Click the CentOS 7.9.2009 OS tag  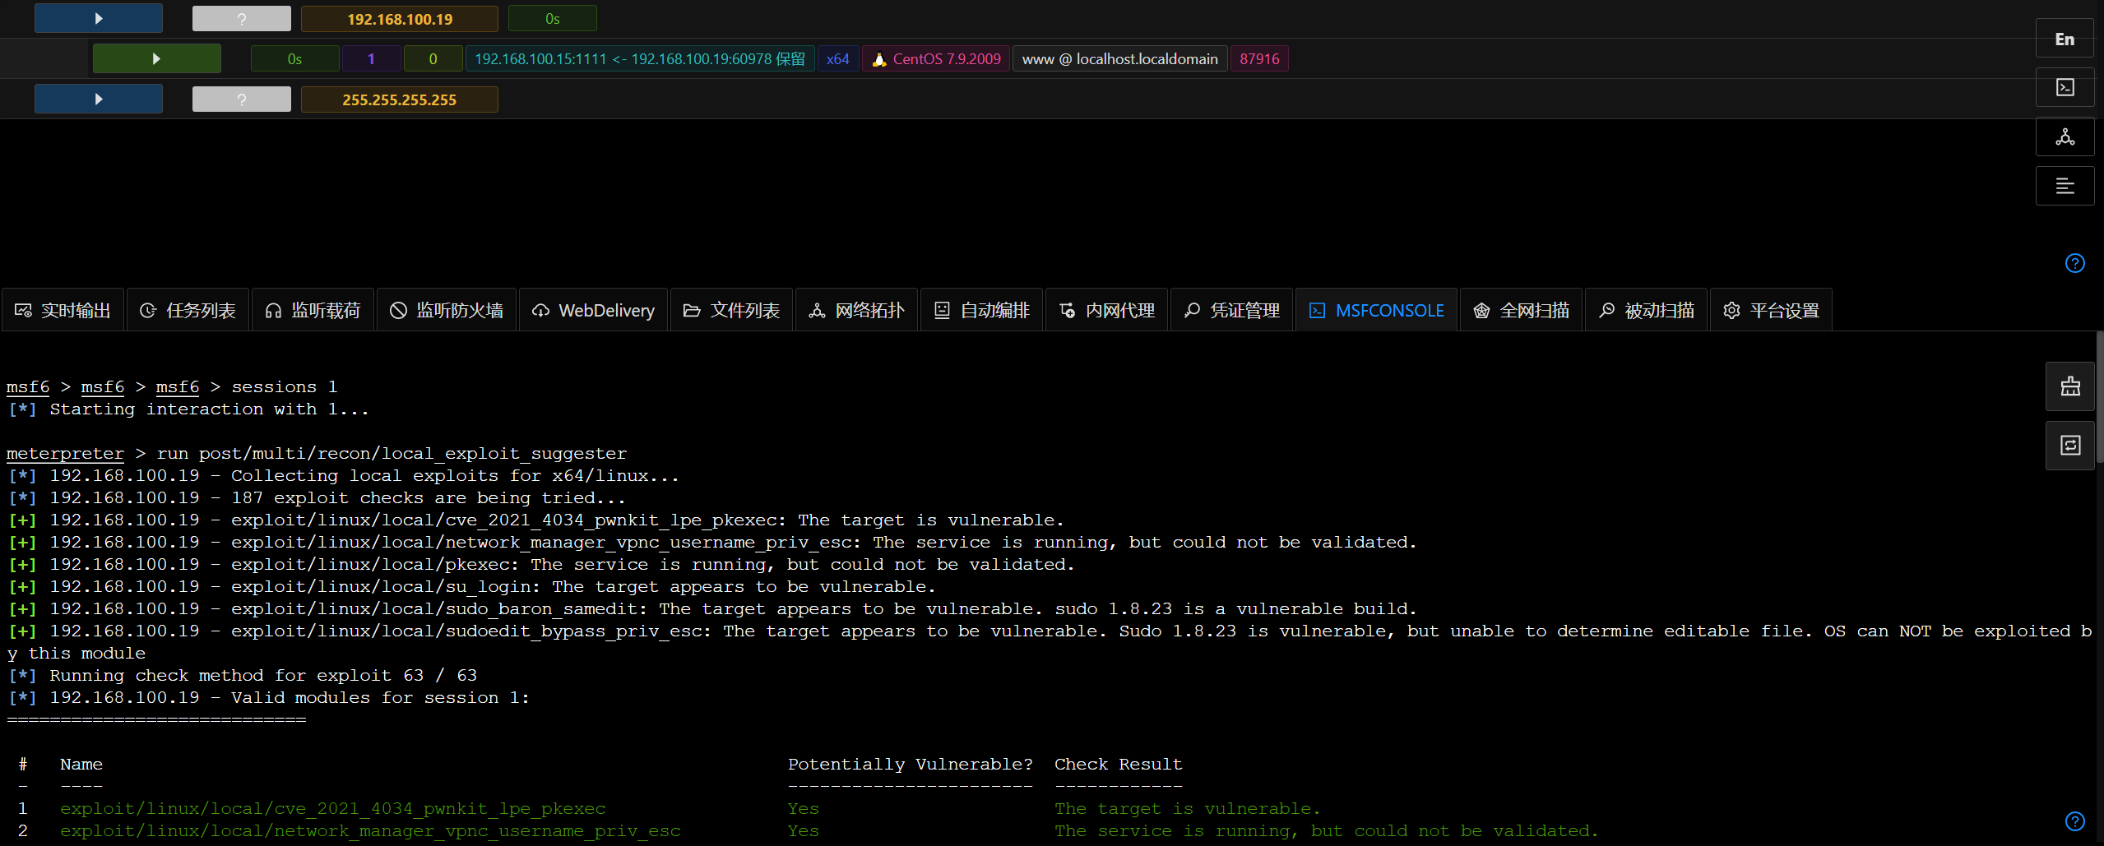[x=935, y=58]
